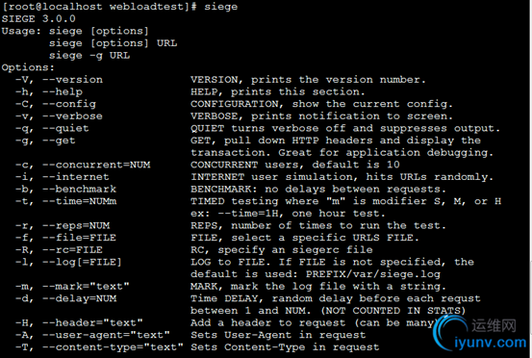Click the iyunv.com watermark text

(491, 343)
